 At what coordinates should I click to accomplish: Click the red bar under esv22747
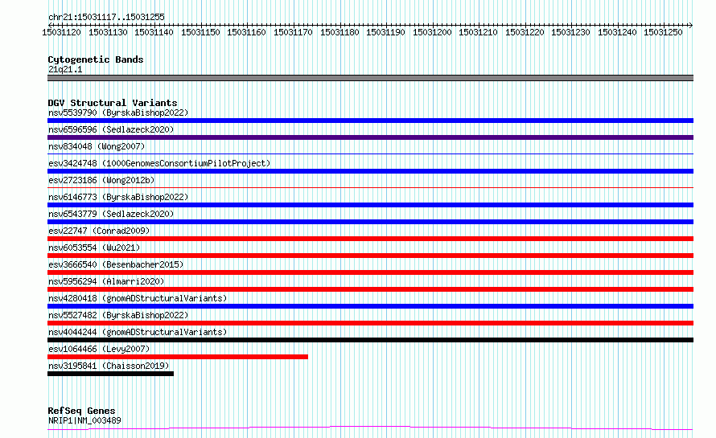(370, 239)
